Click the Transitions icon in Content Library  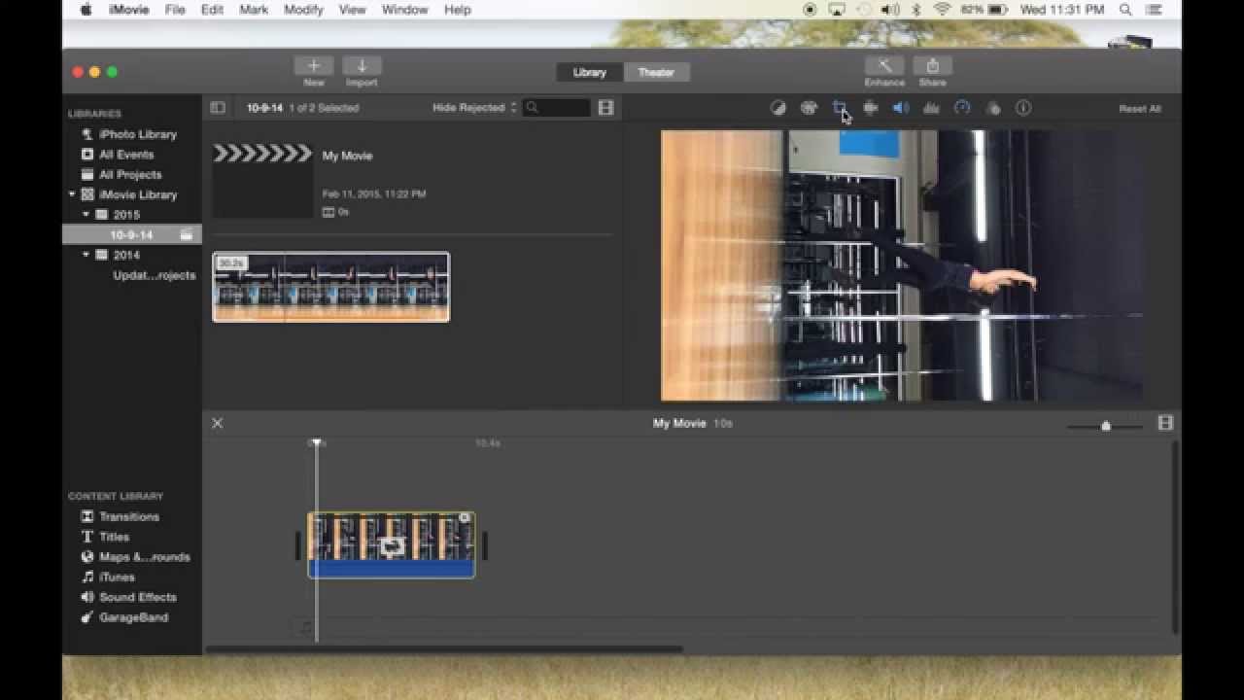point(87,516)
